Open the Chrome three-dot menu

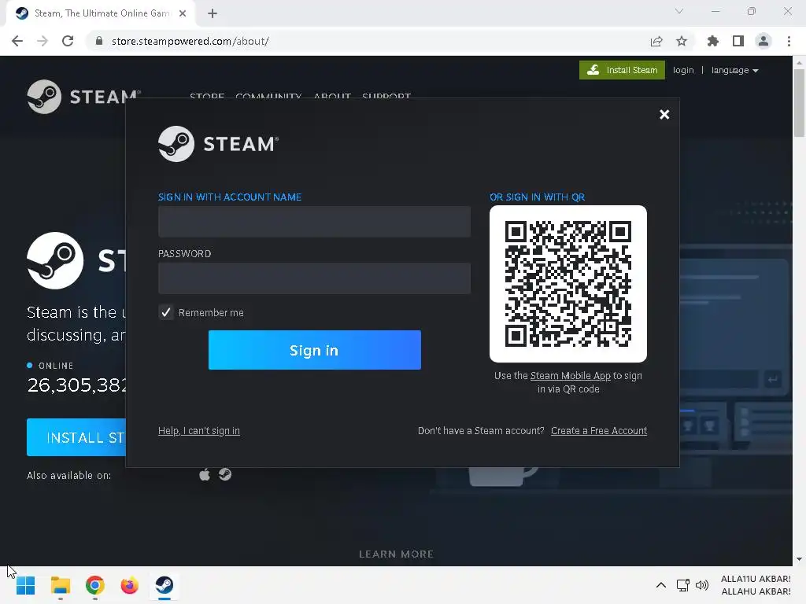click(x=789, y=41)
